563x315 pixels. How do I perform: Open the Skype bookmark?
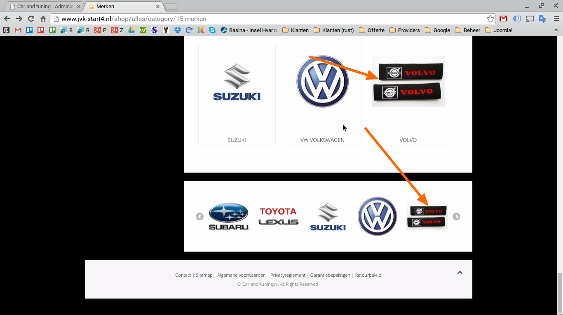[x=212, y=30]
